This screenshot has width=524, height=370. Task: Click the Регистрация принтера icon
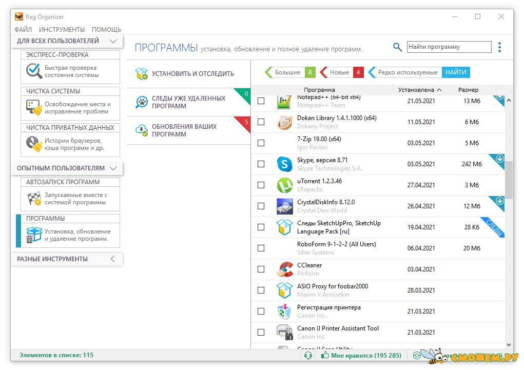284,311
